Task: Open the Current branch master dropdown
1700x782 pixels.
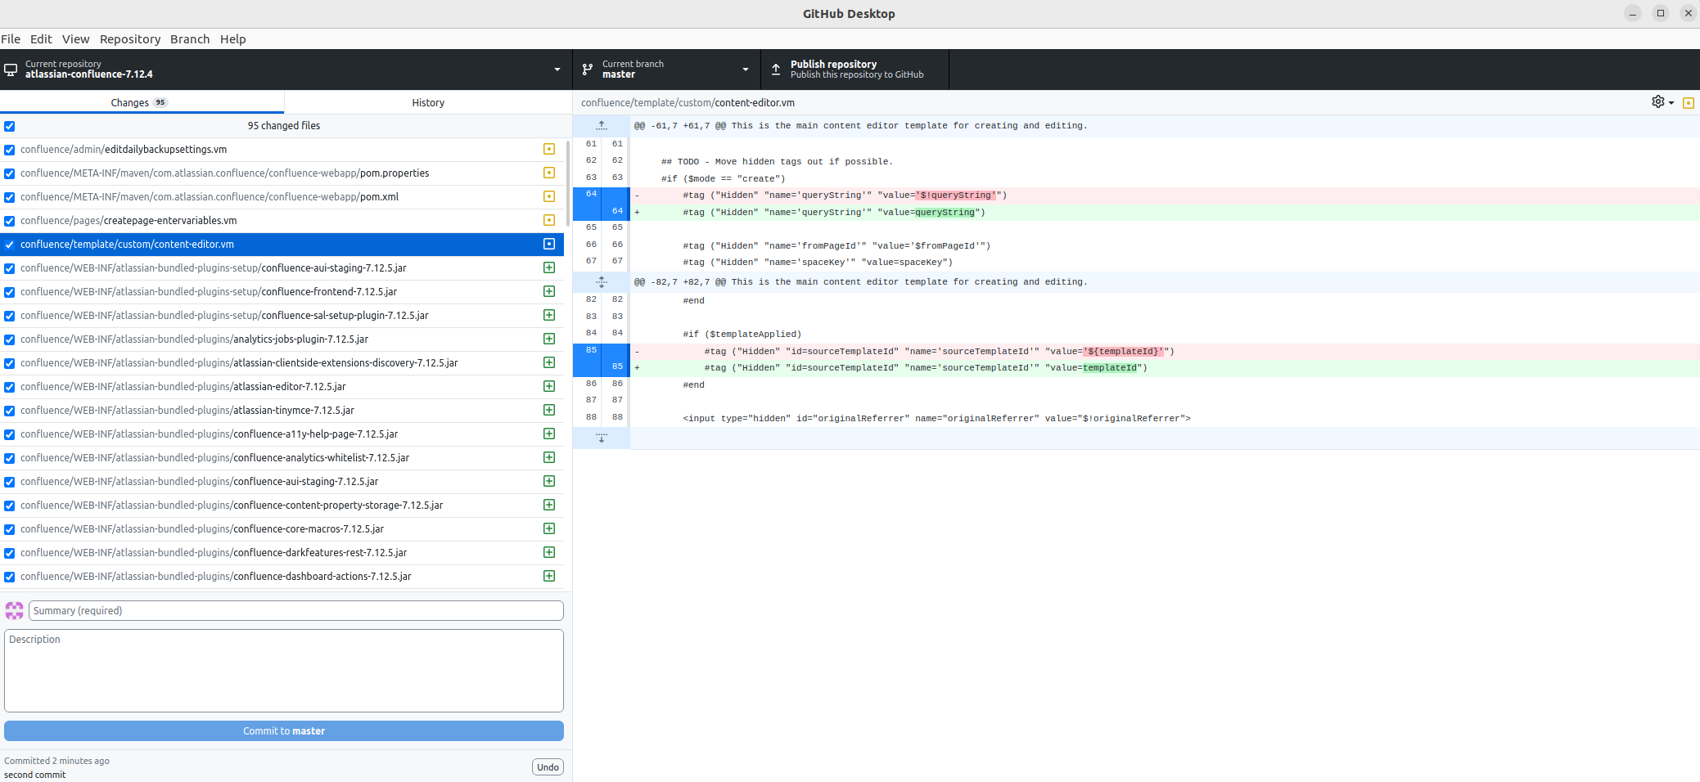Action: [666, 70]
